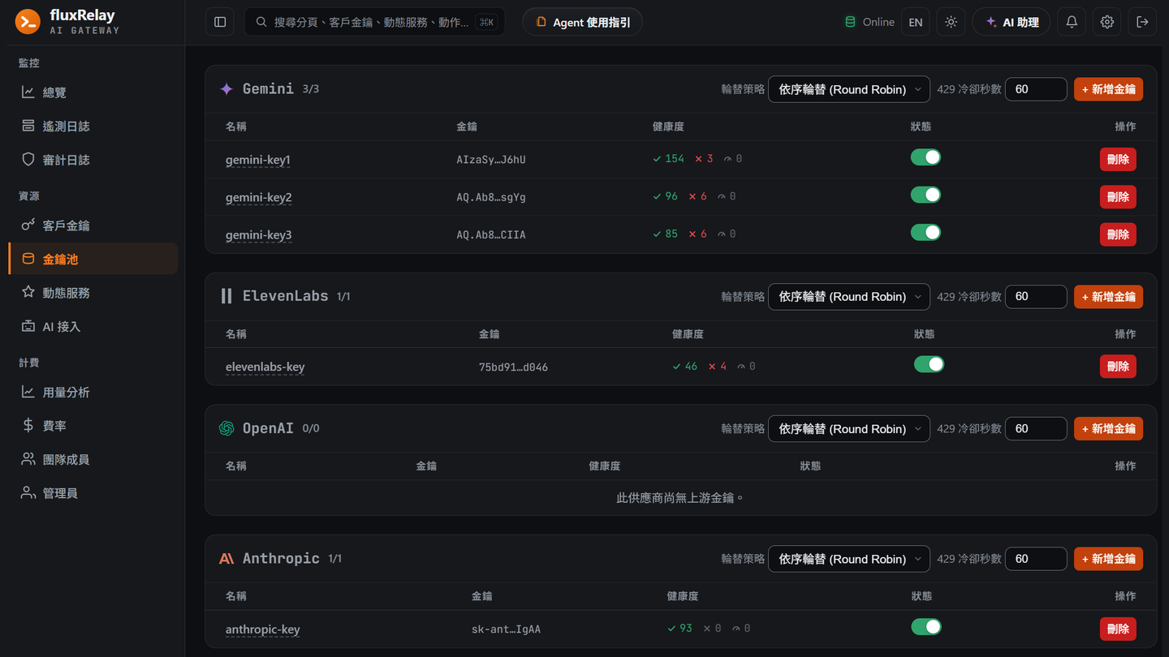Navigate to 客戶金鑰 page
The height and width of the screenshot is (657, 1169).
[93, 225]
